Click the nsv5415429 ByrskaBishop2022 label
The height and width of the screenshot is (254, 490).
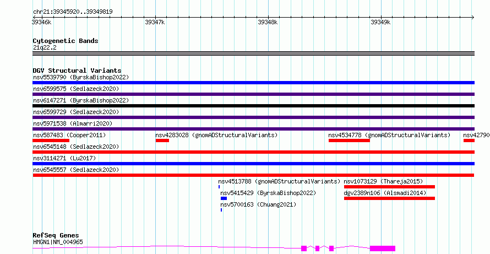(x=268, y=193)
